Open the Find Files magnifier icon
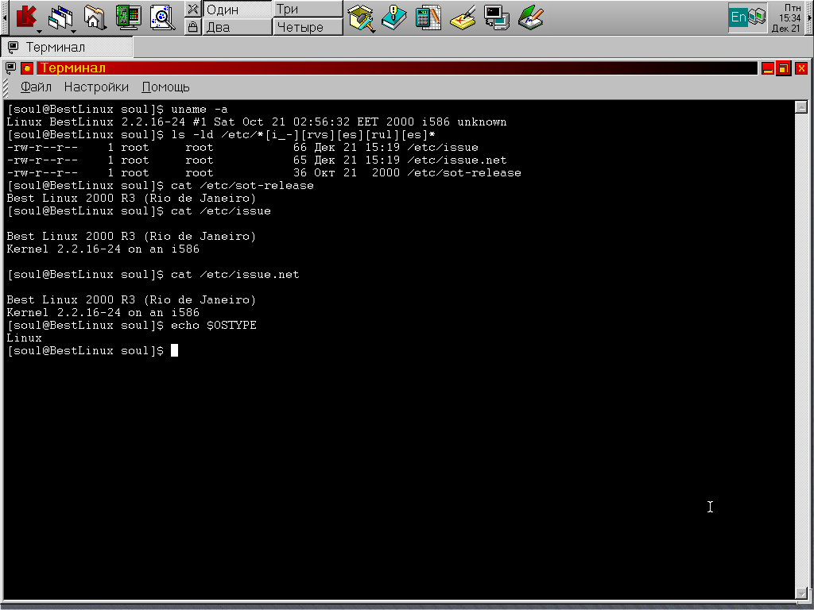The image size is (814, 610). (163, 17)
